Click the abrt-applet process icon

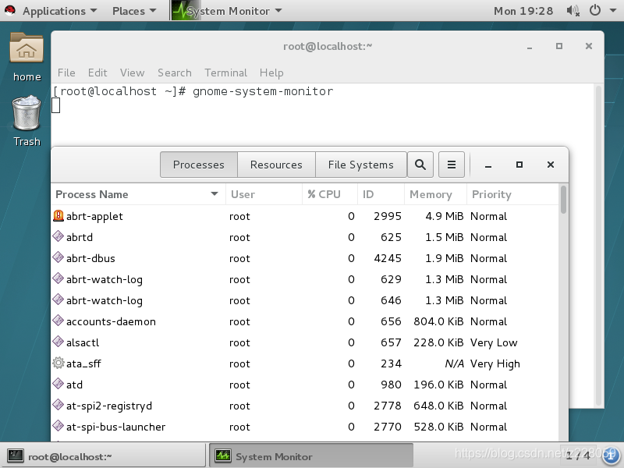pyautogui.click(x=58, y=216)
